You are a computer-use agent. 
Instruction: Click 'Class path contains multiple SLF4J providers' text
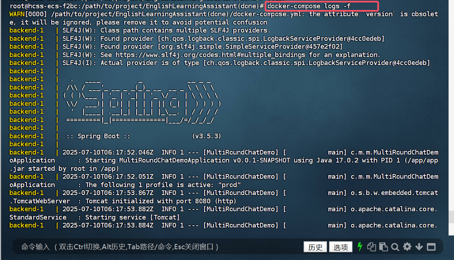185,30
